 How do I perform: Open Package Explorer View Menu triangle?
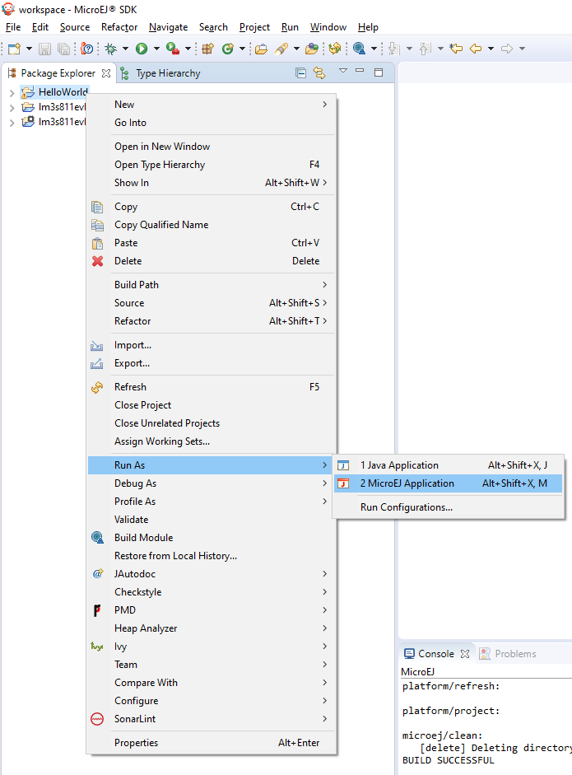click(343, 71)
